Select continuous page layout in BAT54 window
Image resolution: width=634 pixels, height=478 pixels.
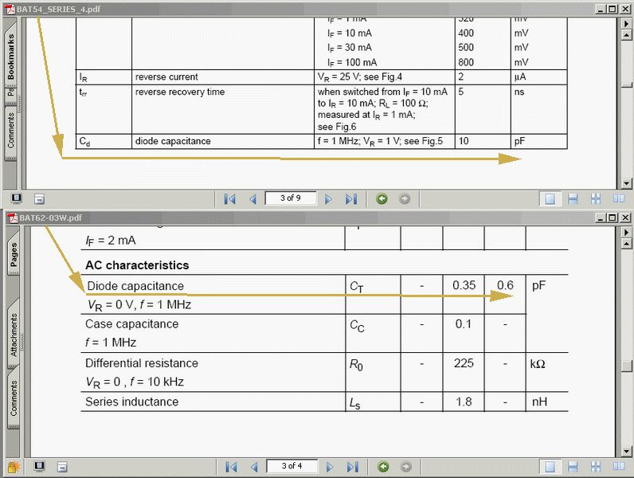pyautogui.click(x=573, y=198)
